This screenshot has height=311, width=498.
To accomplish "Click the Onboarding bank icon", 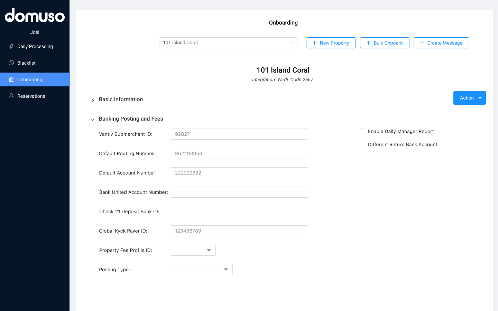I will 11,79.
